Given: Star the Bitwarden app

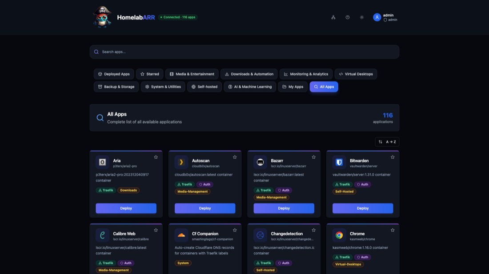Looking at the screenshot, I should pyautogui.click(x=393, y=157).
